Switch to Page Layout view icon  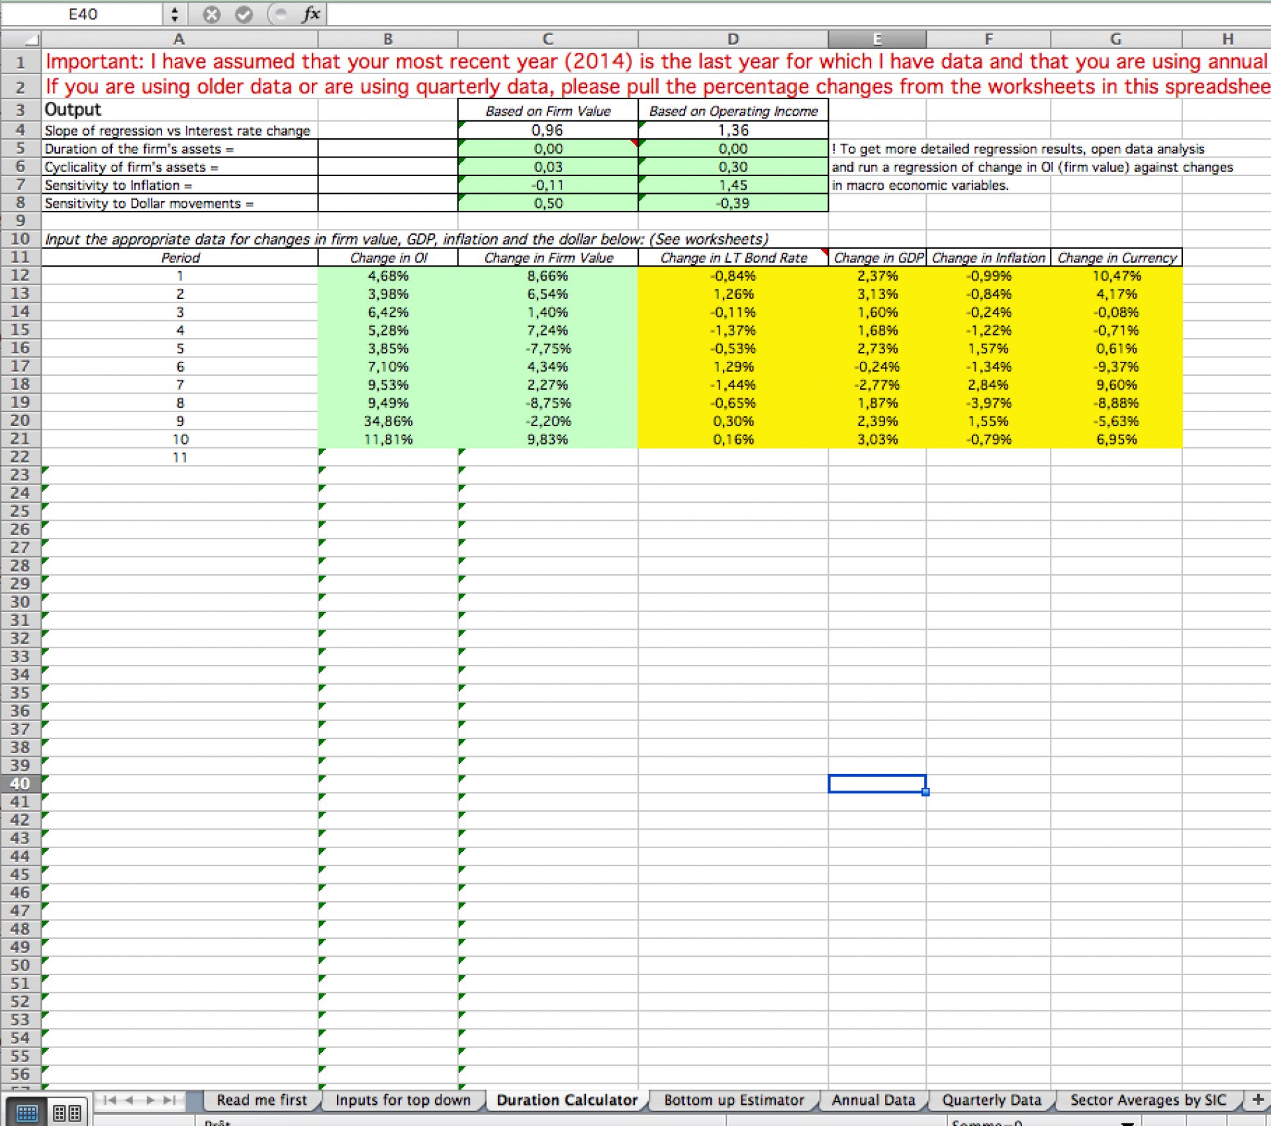(67, 1113)
